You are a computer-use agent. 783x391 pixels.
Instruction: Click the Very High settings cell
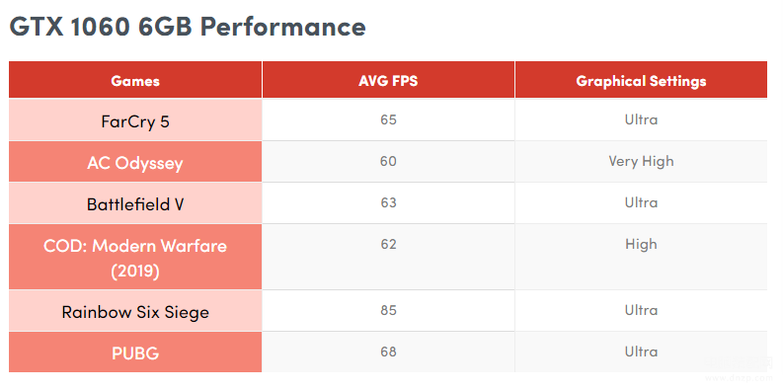tap(641, 161)
